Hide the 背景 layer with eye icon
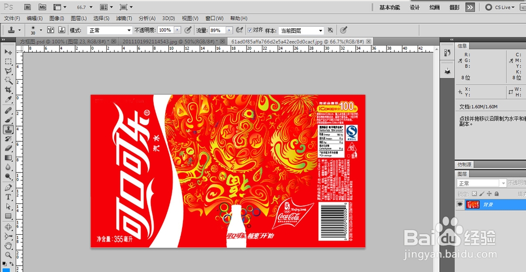Screen dimensions: 526x272 point(460,204)
